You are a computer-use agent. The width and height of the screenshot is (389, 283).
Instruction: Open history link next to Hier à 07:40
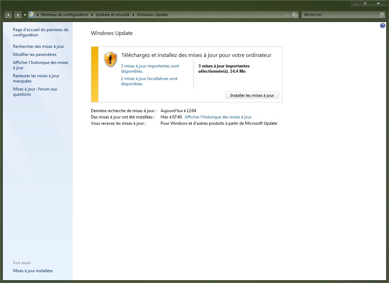(x=218, y=117)
